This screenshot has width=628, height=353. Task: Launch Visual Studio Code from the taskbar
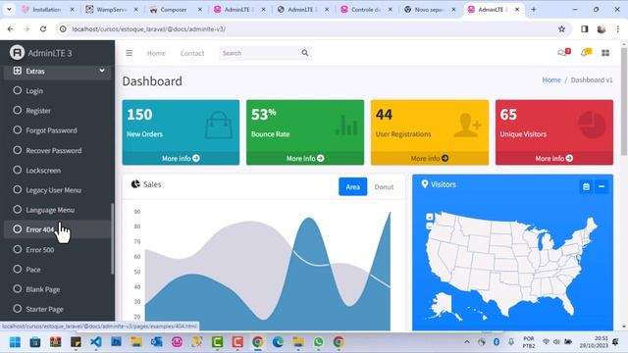tap(96, 342)
